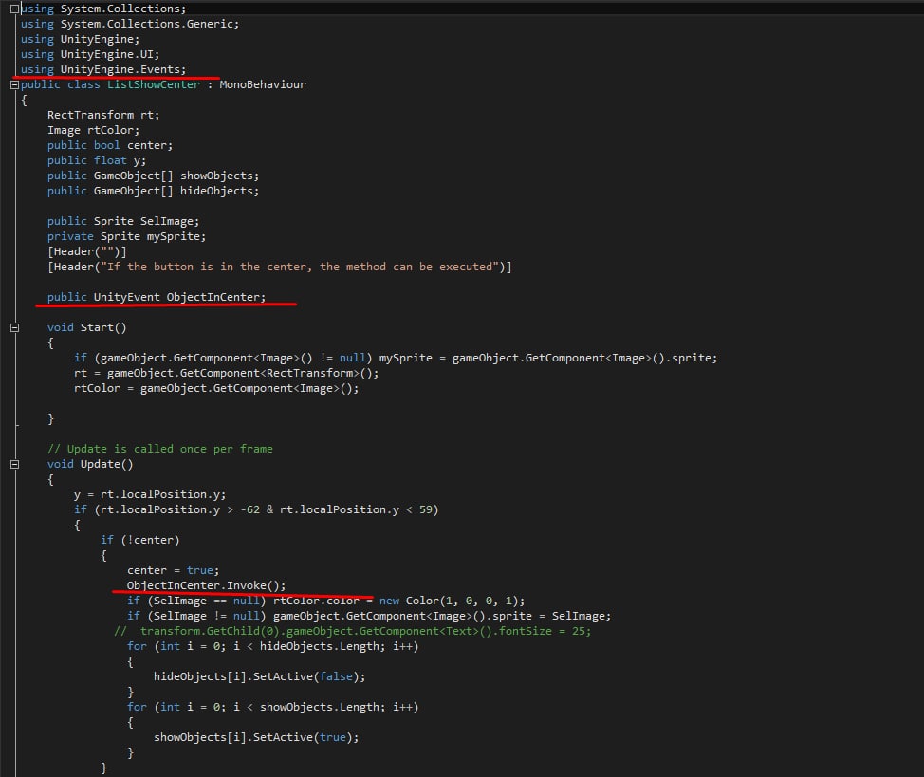Click 'Image rtColor;' declaration
The image size is (924, 777).
[93, 130]
